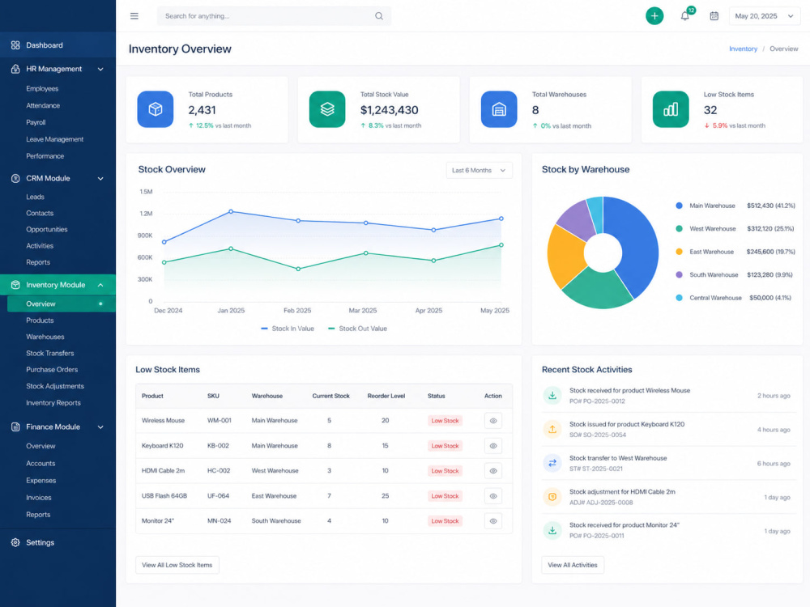810x607 pixels.
Task: Open the May 20, 2025 date dropdown
Action: pos(765,16)
